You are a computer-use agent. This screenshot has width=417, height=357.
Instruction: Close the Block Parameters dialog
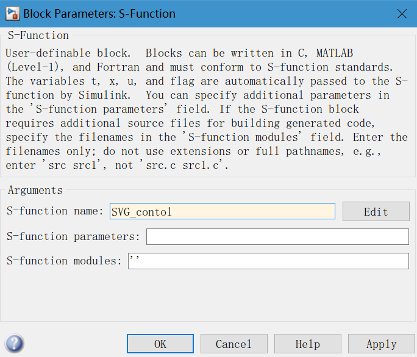coord(401,13)
